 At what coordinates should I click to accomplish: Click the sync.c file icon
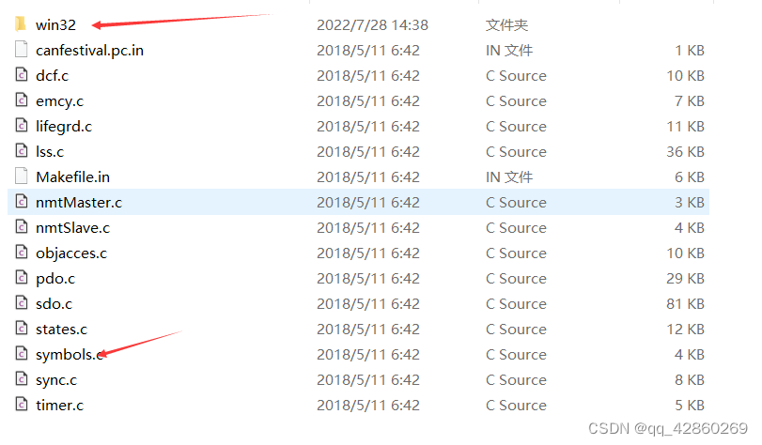[x=22, y=378]
